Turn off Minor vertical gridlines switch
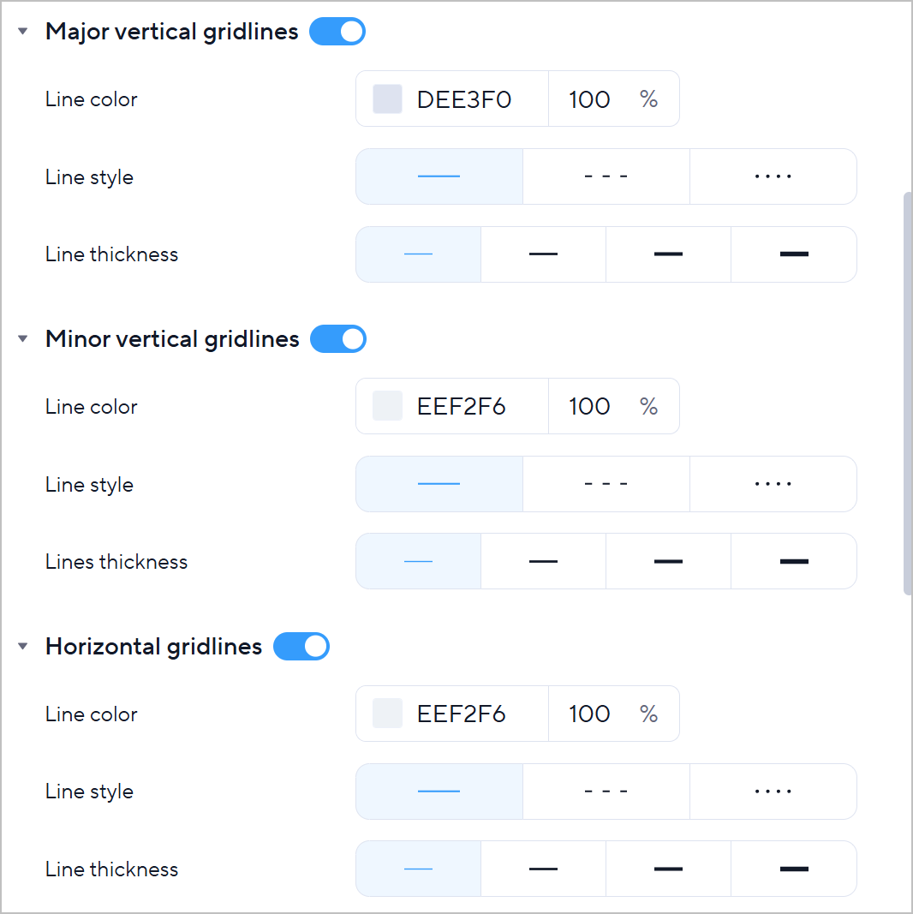Screen dimensions: 913x914 click(338, 339)
